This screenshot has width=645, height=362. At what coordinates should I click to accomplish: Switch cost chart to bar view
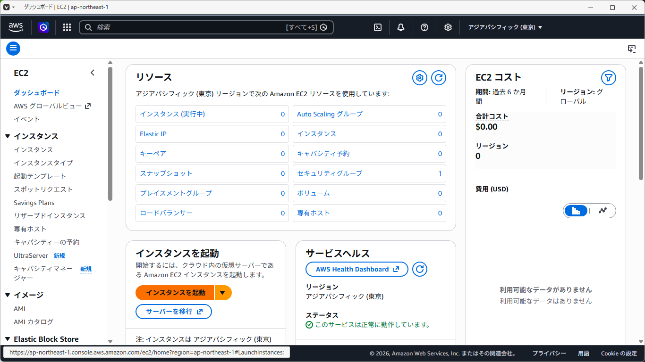[x=576, y=211]
